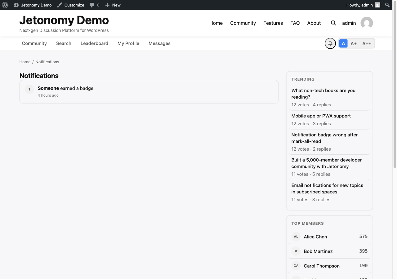Screen dimensions: 397x279
Task: Click the WordPress logo in admin bar
Action: coord(5,5)
